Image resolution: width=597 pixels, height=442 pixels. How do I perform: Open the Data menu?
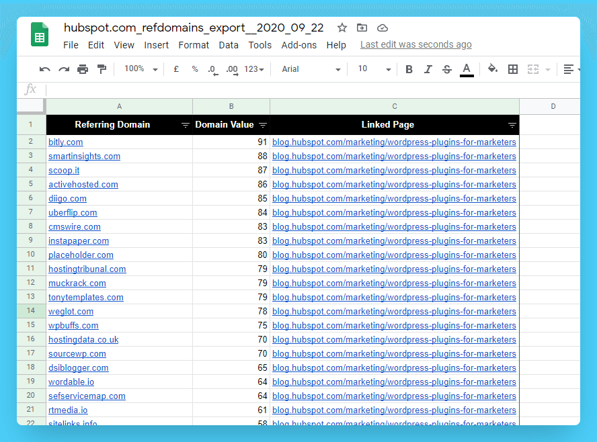pyautogui.click(x=229, y=45)
